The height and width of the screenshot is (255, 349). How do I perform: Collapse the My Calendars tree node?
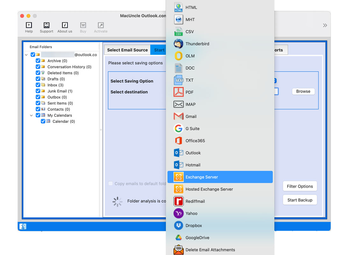tap(31, 115)
